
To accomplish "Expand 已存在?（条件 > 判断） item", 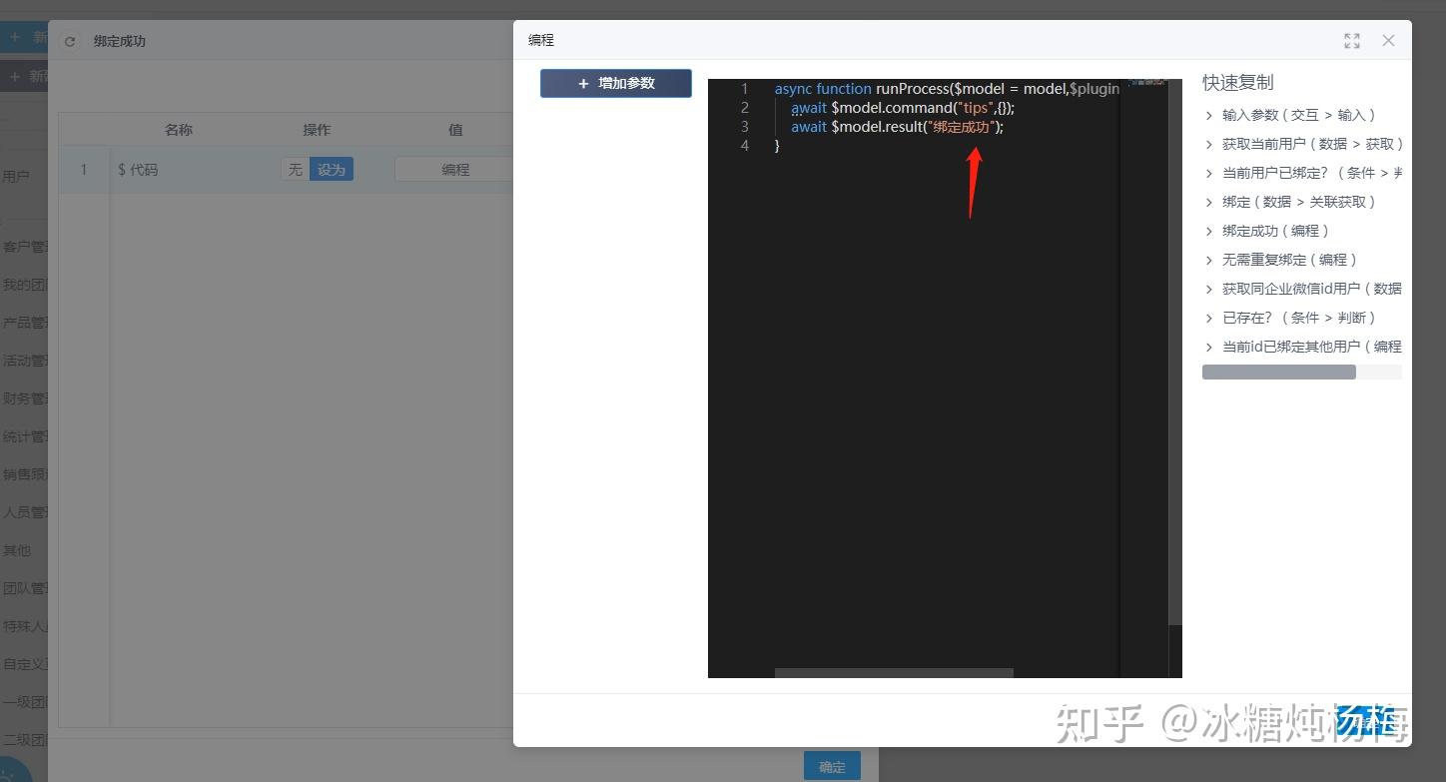I will coord(1209,319).
